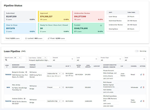Click the 2,860,000 loan amount

pyautogui.click(x=88, y=101)
